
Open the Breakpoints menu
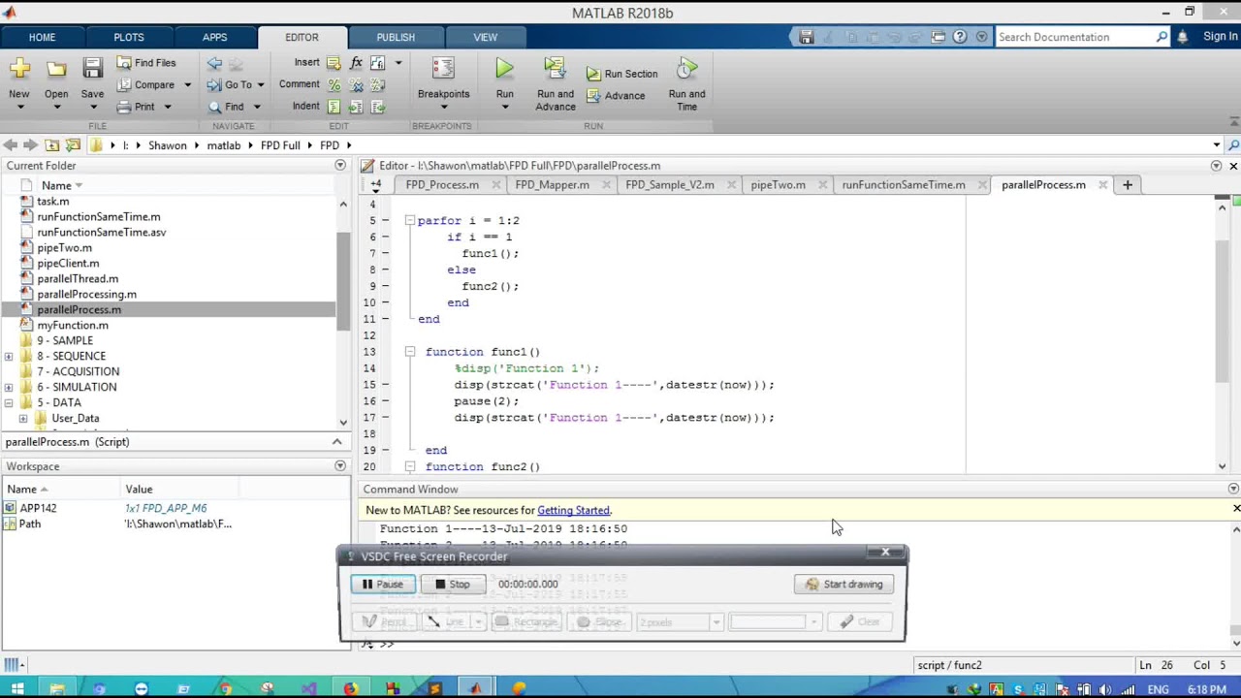tap(443, 83)
